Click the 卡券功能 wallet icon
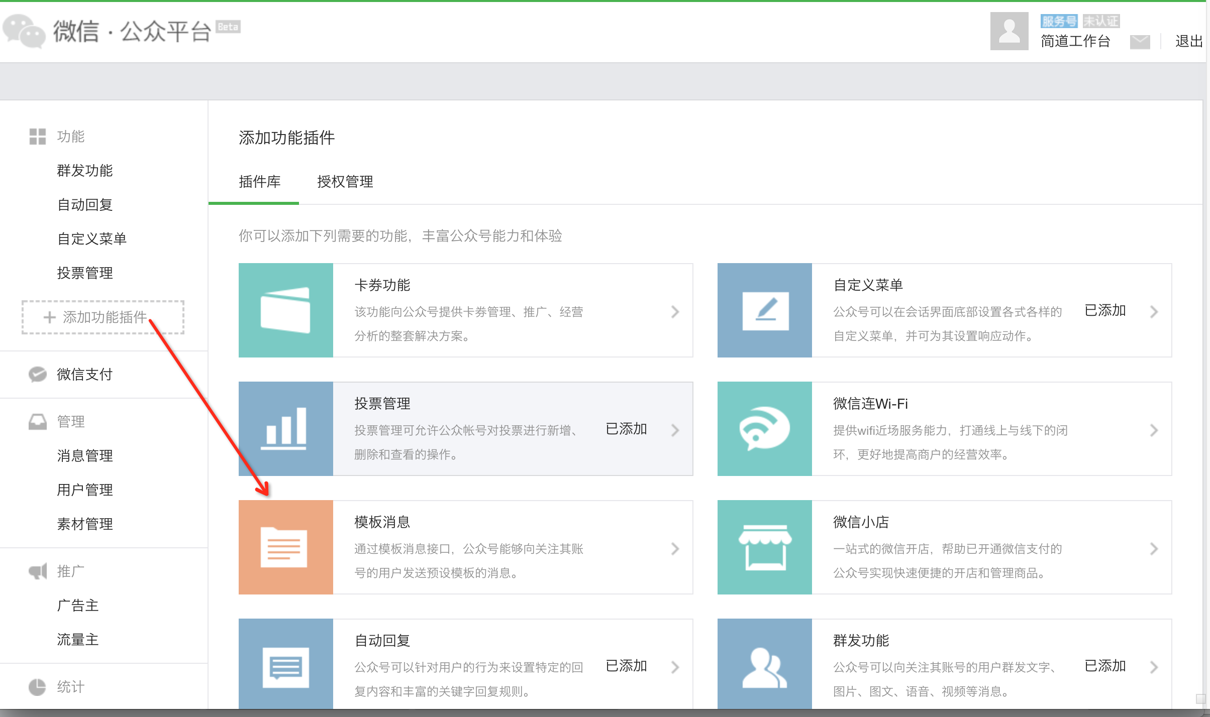This screenshot has height=717, width=1210. tap(285, 310)
